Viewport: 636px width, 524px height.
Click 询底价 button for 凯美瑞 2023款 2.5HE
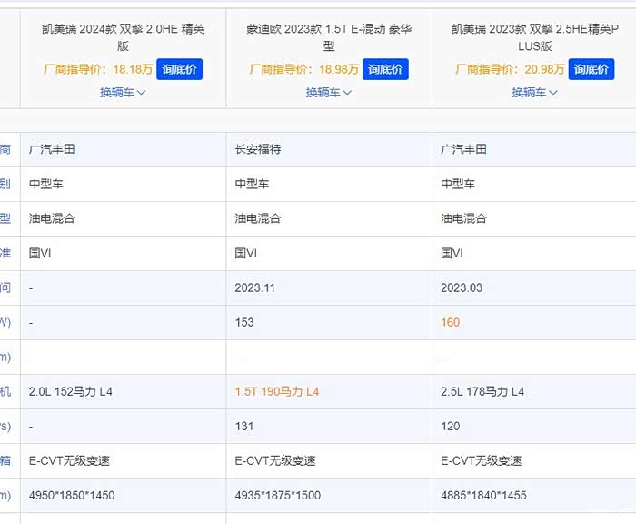coord(591,69)
